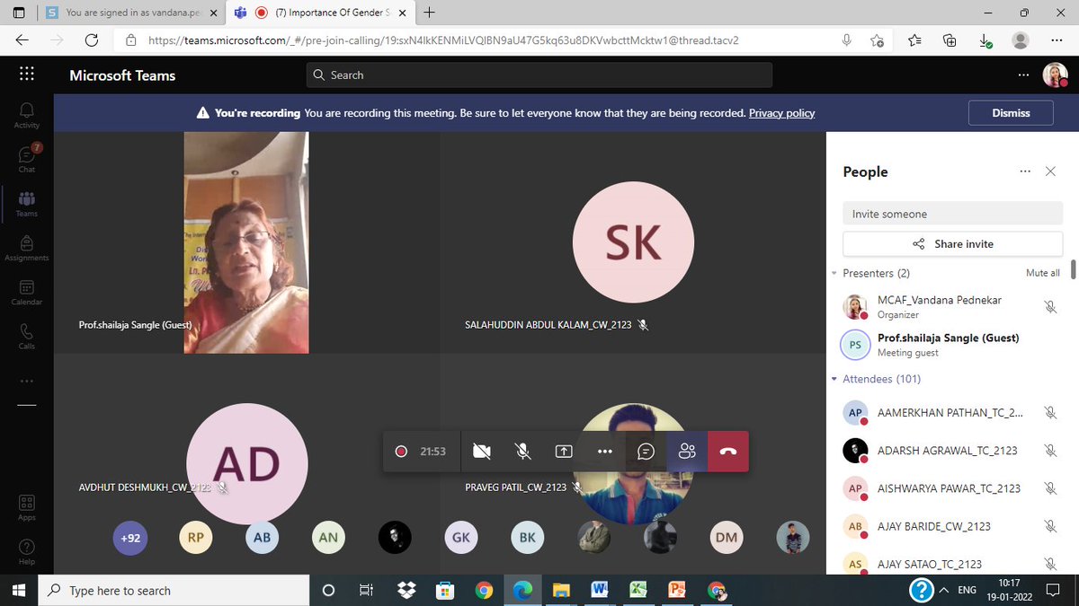1079x606 pixels.
Task: Go to Assignments in the left rail
Action: pyautogui.click(x=26, y=248)
